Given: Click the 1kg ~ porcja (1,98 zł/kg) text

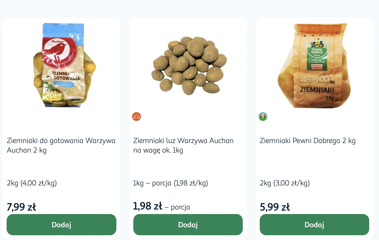Looking at the screenshot, I should pyautogui.click(x=170, y=183).
